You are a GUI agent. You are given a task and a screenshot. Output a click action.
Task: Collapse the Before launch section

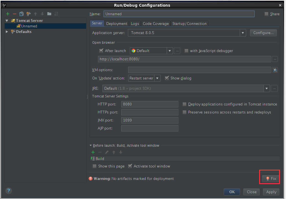click(91, 146)
